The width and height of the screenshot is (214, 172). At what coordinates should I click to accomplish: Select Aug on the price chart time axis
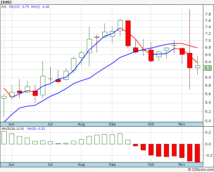81,124
